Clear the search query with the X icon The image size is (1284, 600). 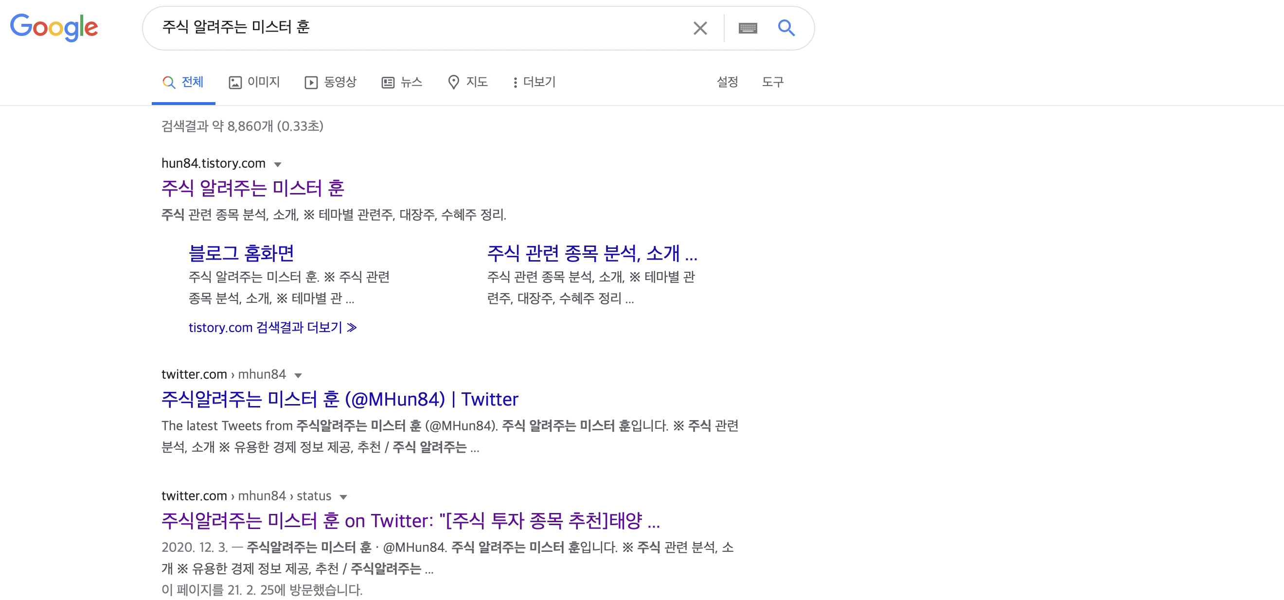700,28
